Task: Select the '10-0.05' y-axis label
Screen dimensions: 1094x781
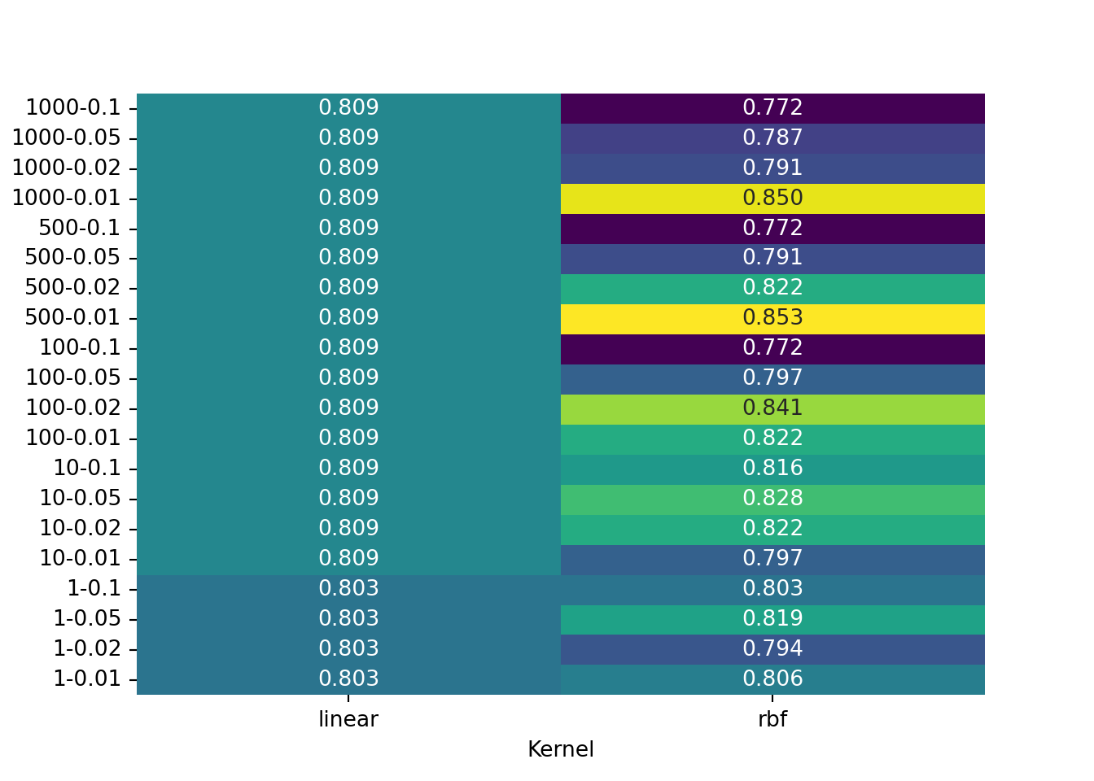Action: click(x=81, y=499)
